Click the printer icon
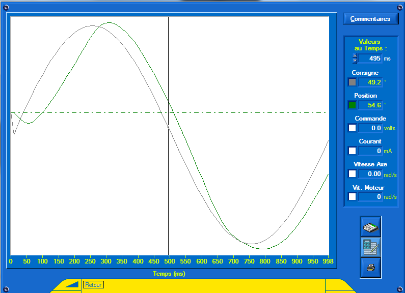 point(371,268)
